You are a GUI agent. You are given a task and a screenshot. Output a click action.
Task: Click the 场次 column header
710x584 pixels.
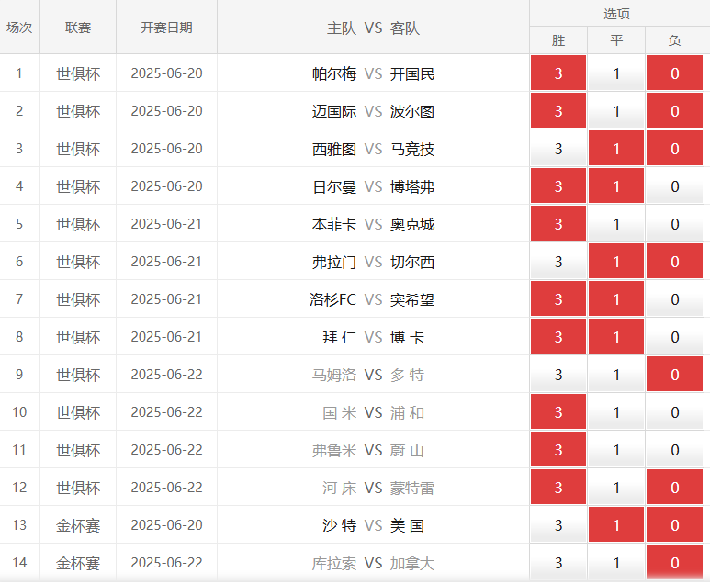(x=19, y=28)
